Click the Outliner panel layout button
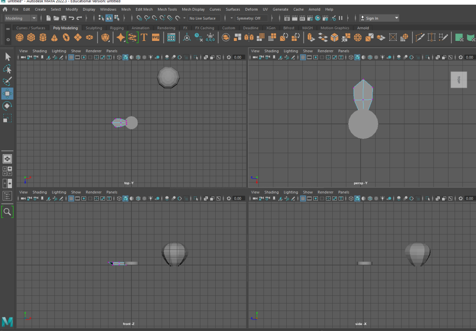476x331 pixels. coord(7,196)
